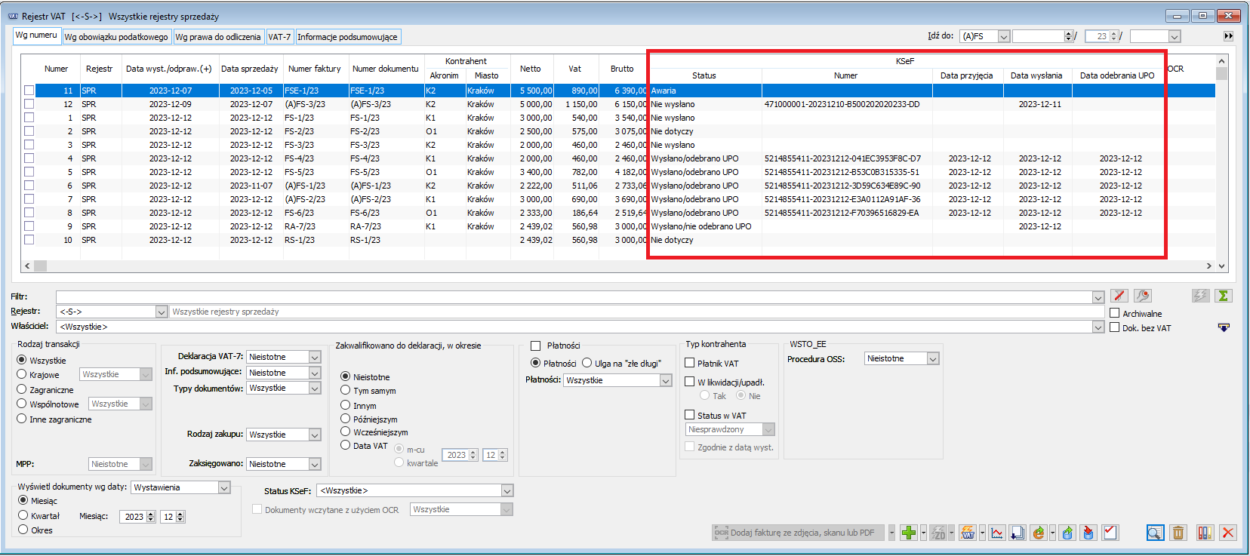Select the Tym samym radio button
Screen dimensions: 1250x556
345,390
